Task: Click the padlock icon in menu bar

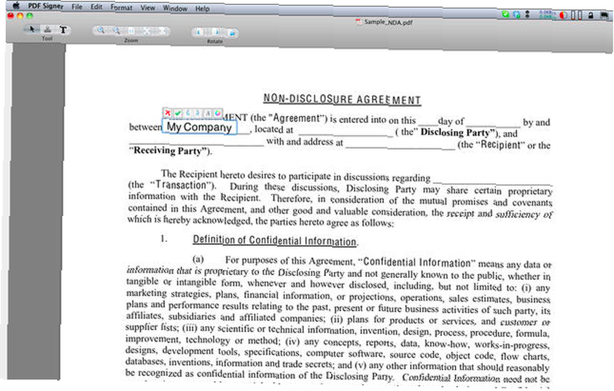Action: click(591, 16)
